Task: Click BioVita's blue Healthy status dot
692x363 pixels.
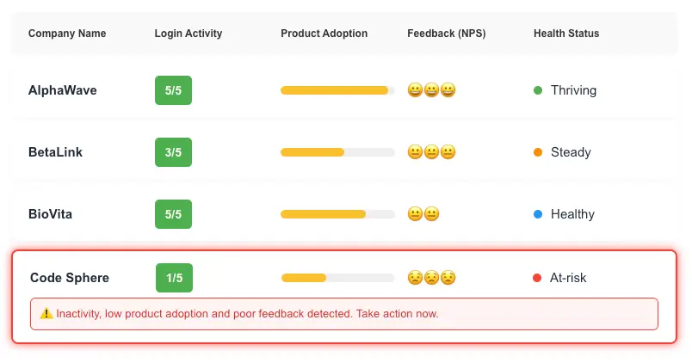Action: [538, 214]
